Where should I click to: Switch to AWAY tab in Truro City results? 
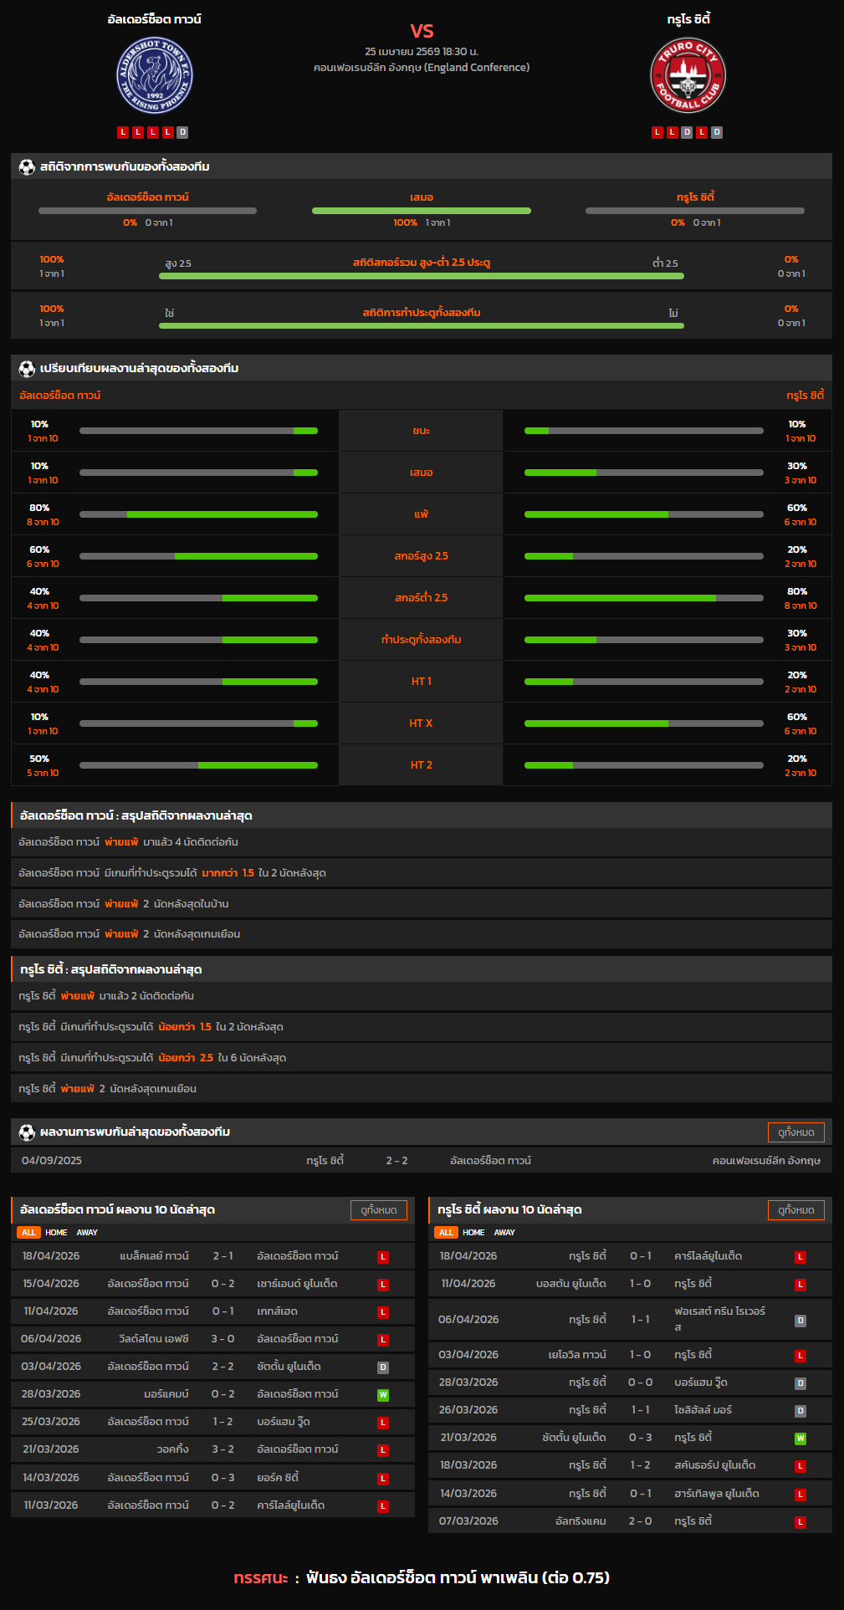[504, 1232]
